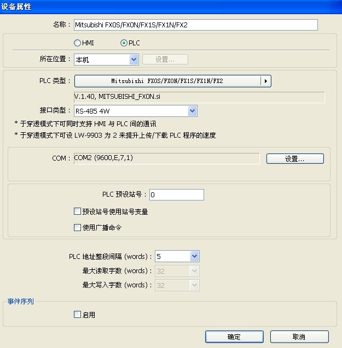The width and height of the screenshot is (342, 348).
Task: Confirm settings with the 确定 button
Action: [234, 337]
